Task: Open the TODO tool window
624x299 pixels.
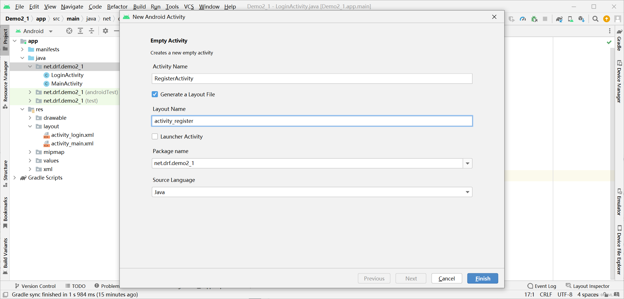Action: click(x=76, y=286)
